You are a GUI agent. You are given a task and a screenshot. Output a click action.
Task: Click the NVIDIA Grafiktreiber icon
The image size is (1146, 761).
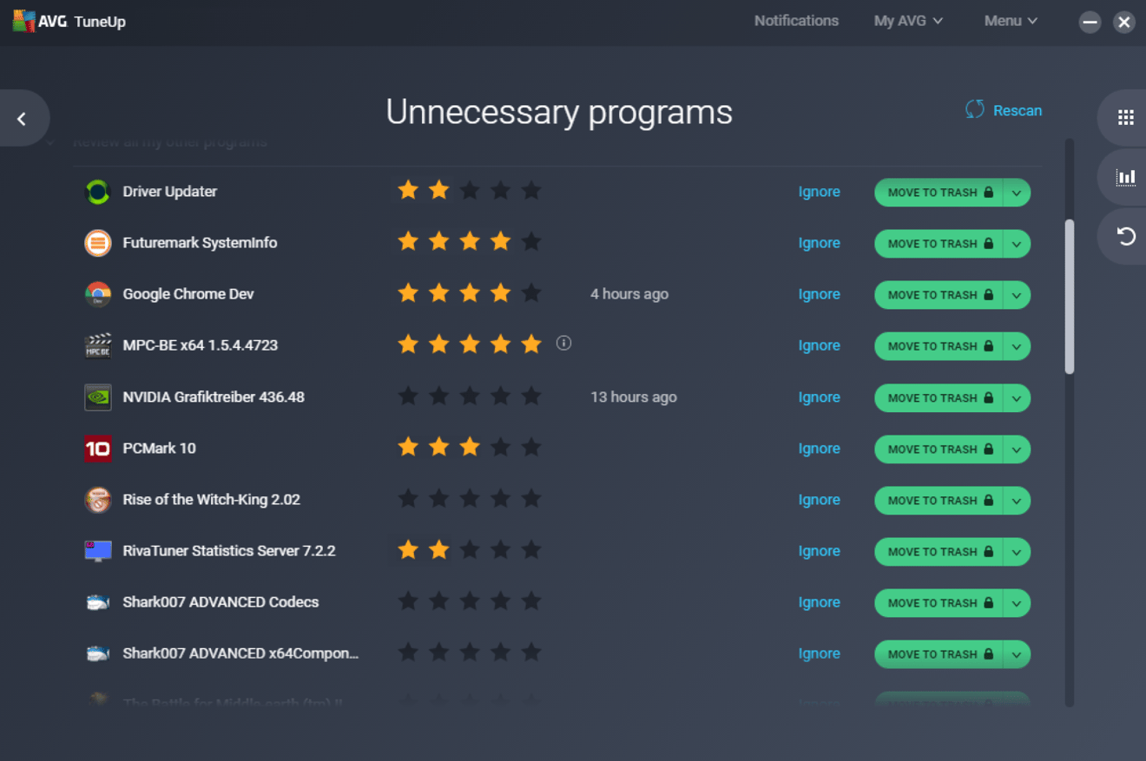97,397
